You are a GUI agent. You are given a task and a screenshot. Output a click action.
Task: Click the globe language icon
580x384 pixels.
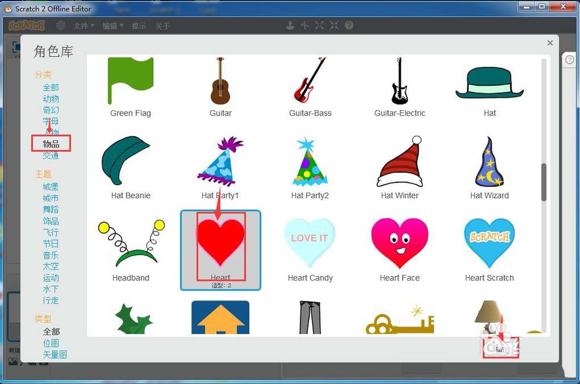[61, 26]
